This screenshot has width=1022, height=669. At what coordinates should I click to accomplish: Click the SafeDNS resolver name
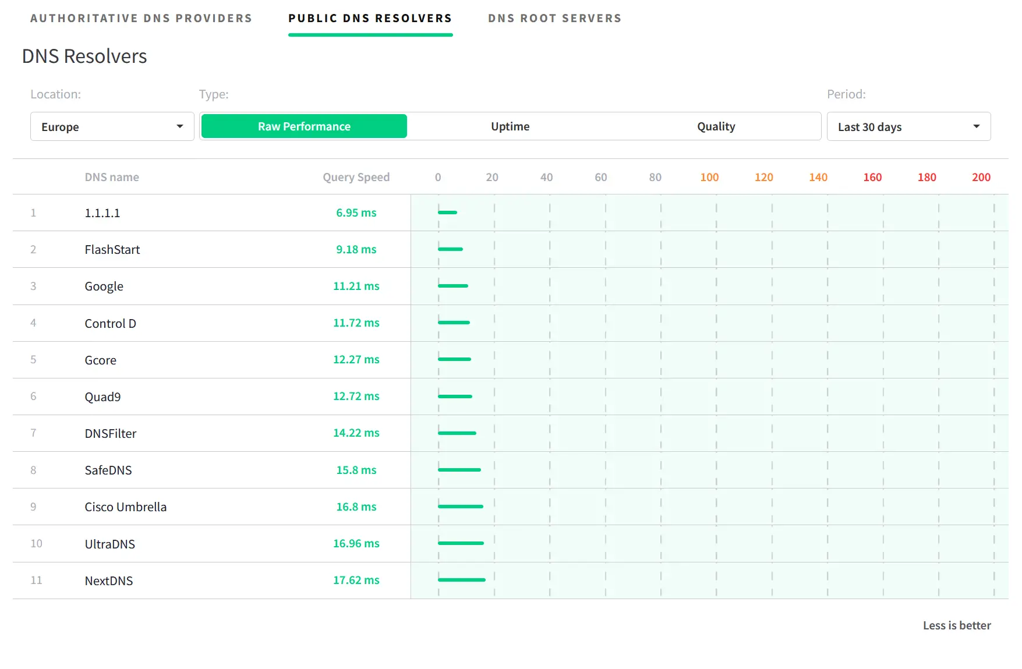108,470
